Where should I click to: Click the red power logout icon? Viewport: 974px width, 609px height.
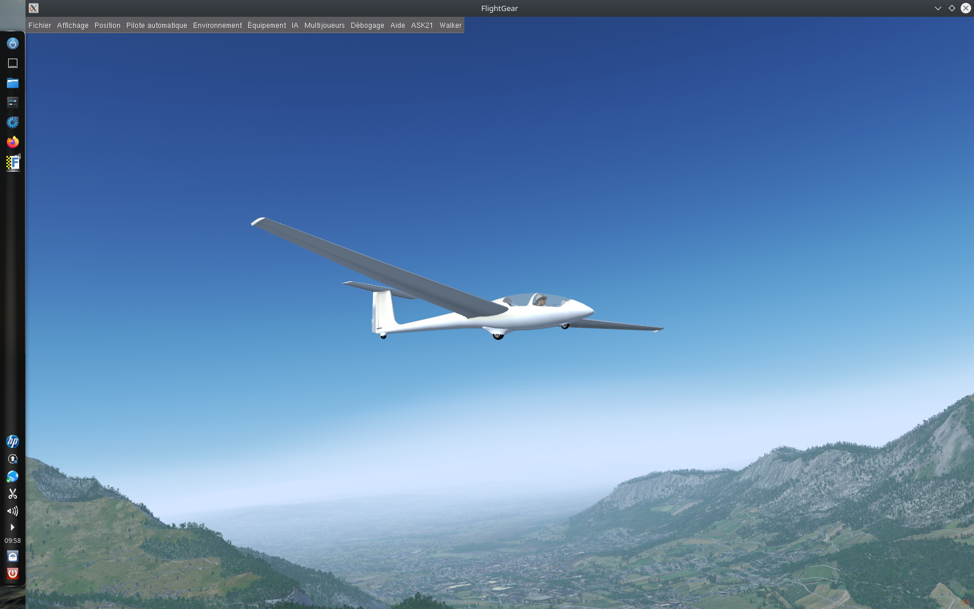(x=13, y=574)
